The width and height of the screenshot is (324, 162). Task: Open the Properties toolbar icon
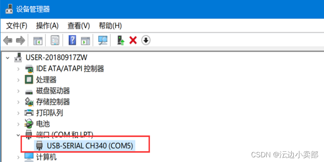click(55, 40)
